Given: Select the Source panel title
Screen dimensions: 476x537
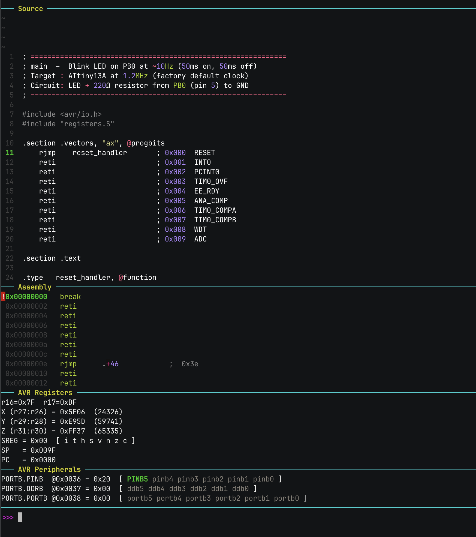Looking at the screenshot, I should point(30,9).
